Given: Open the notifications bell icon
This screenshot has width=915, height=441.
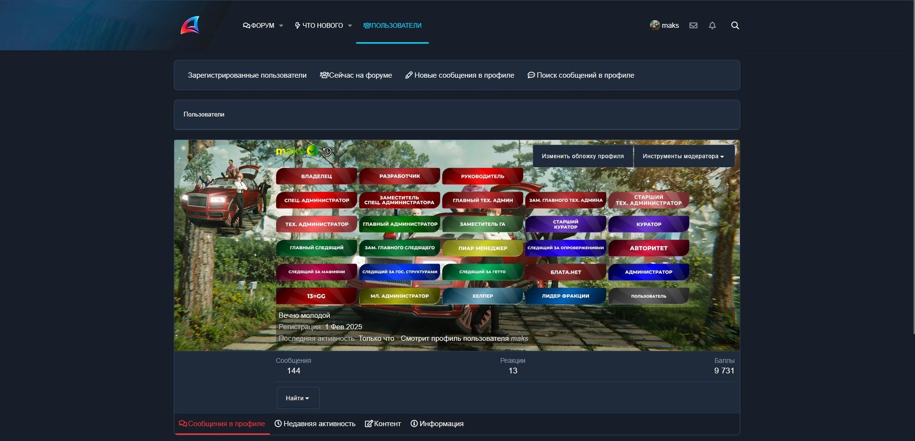Looking at the screenshot, I should (712, 25).
